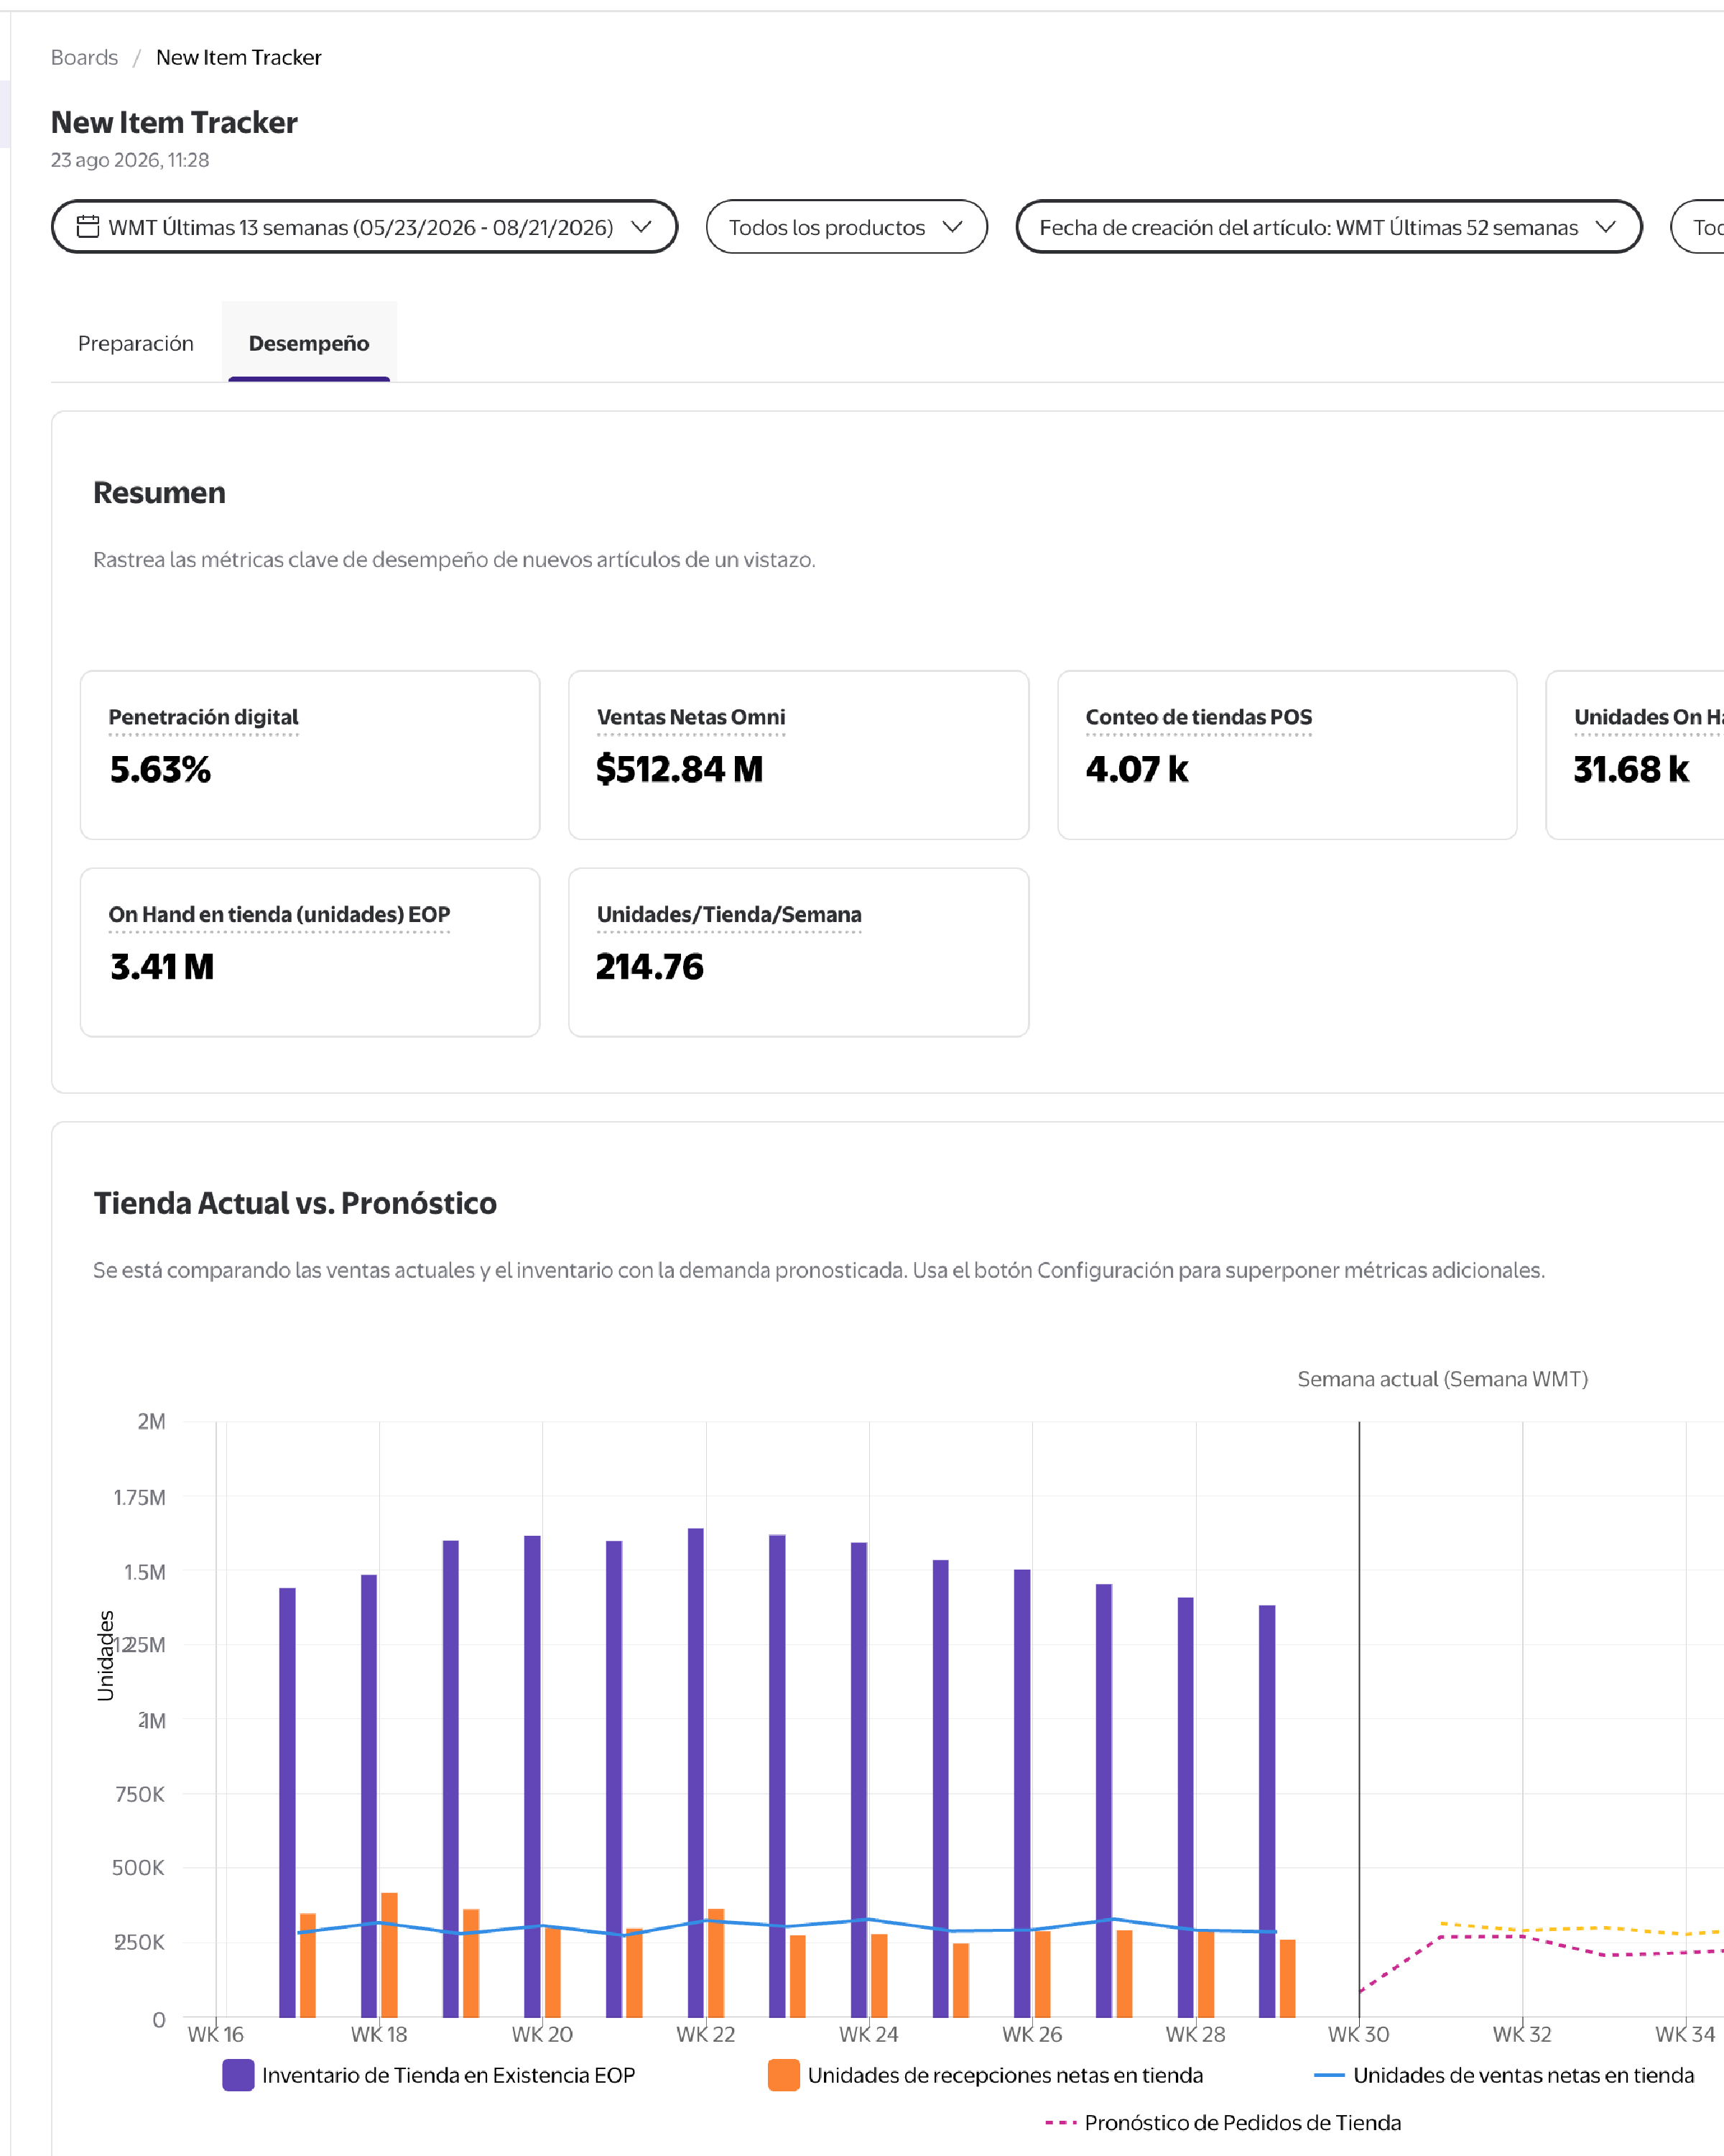Click New Item Tracker breadcrumb

coord(239,58)
